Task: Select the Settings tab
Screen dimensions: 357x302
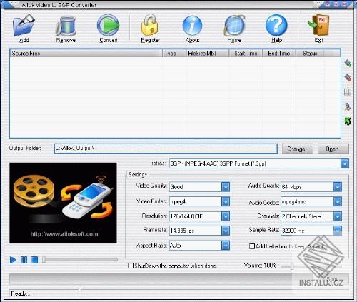Action: [138, 175]
